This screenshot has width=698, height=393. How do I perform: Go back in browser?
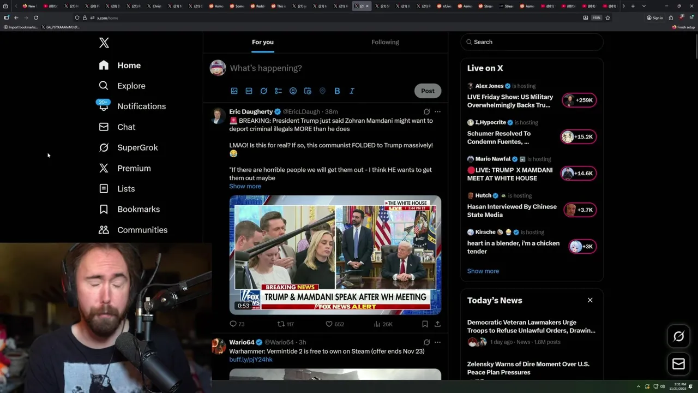(16, 18)
